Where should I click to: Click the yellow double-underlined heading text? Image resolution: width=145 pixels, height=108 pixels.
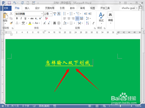pos(68,63)
